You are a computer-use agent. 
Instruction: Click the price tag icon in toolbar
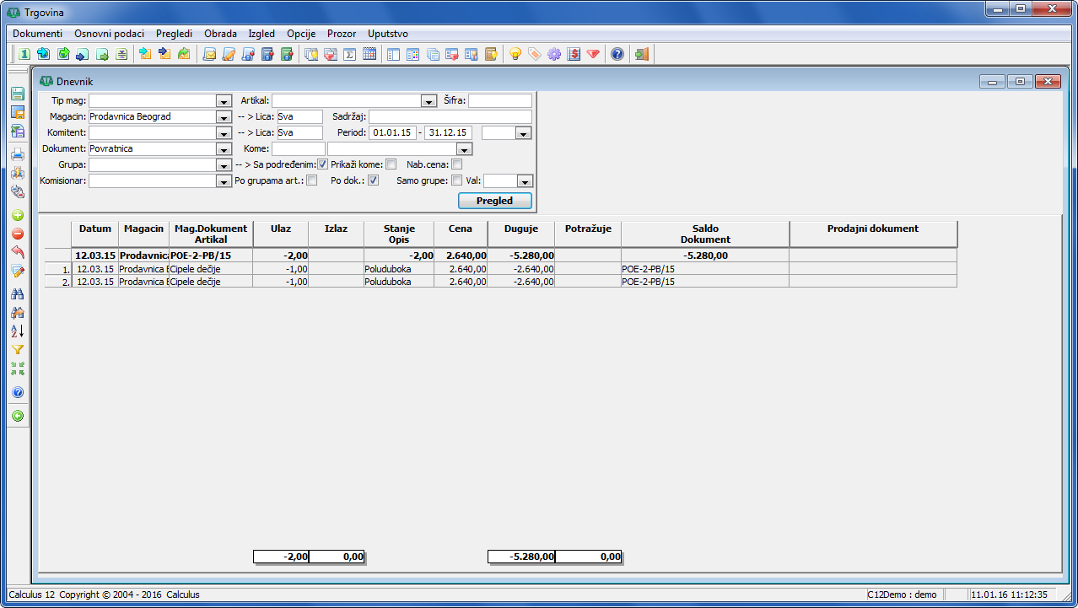point(535,54)
